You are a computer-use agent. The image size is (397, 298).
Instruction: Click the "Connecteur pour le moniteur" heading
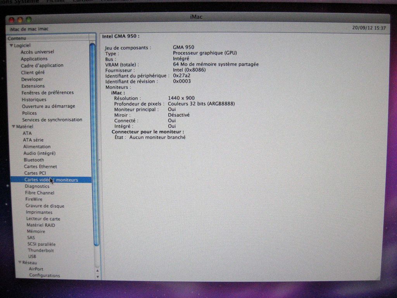click(x=148, y=132)
